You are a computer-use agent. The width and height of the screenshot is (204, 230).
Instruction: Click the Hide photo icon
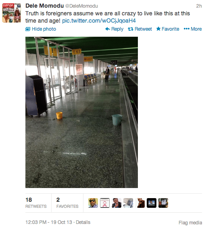pos(28,29)
